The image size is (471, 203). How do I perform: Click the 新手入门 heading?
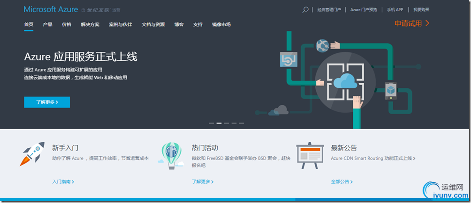point(65,148)
